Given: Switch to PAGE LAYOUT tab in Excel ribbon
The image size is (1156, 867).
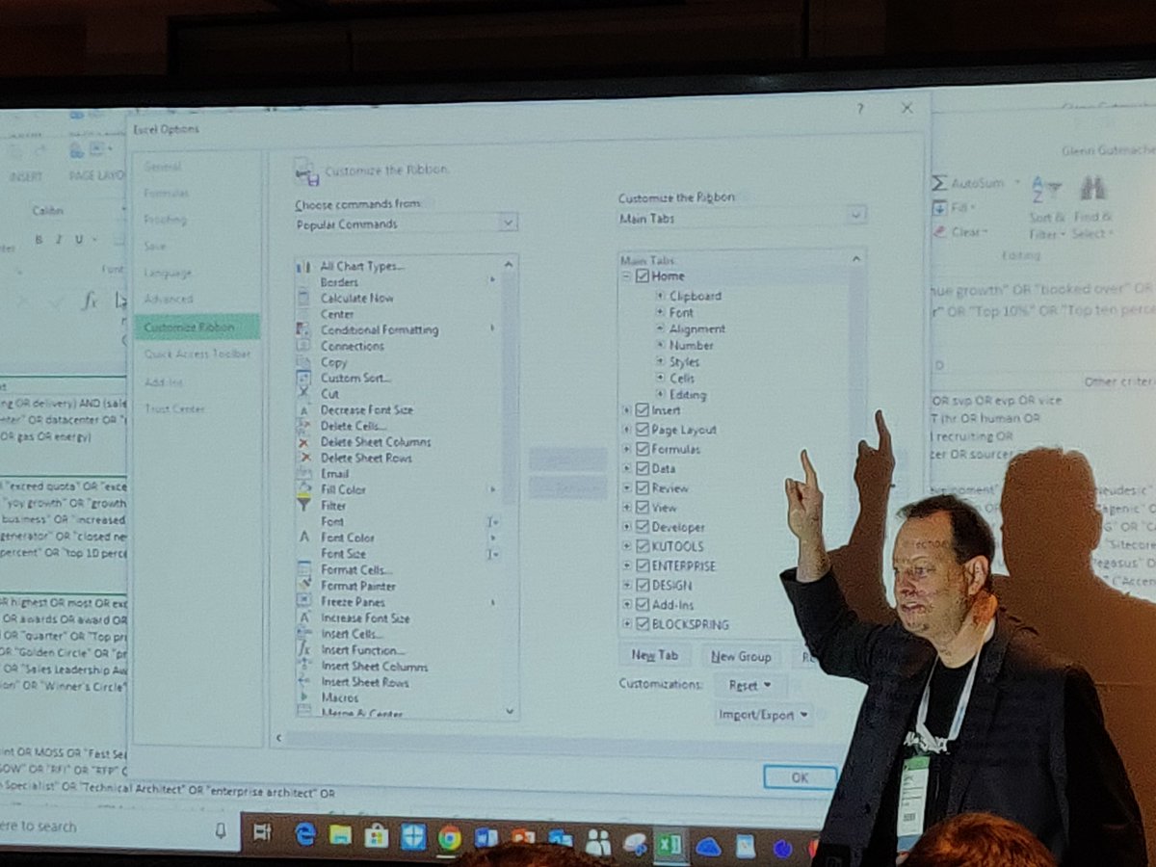Looking at the screenshot, I should (98, 176).
